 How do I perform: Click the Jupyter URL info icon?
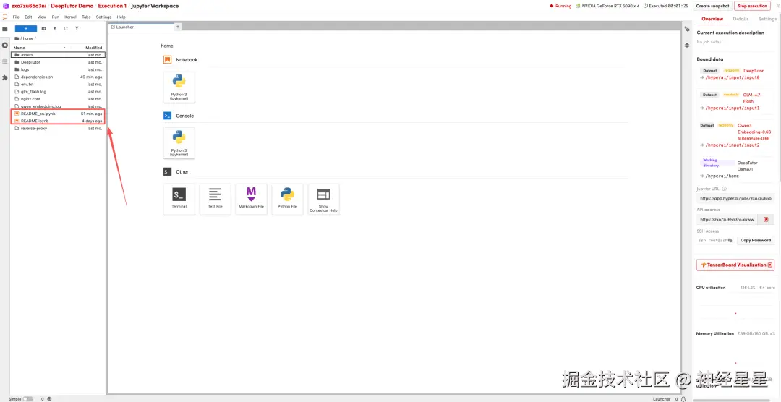click(724, 189)
